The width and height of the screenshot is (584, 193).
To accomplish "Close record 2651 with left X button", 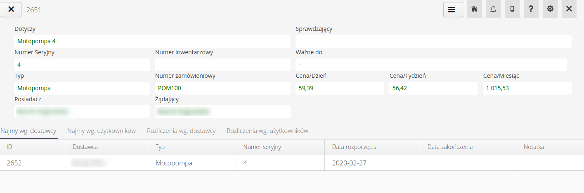I will (x=11, y=10).
